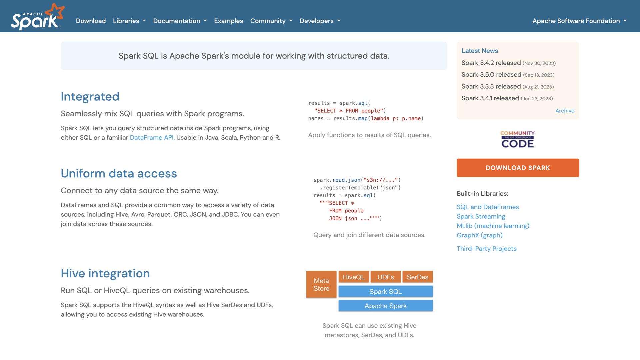Click the DOWNLOAD SPARK button

518,168
